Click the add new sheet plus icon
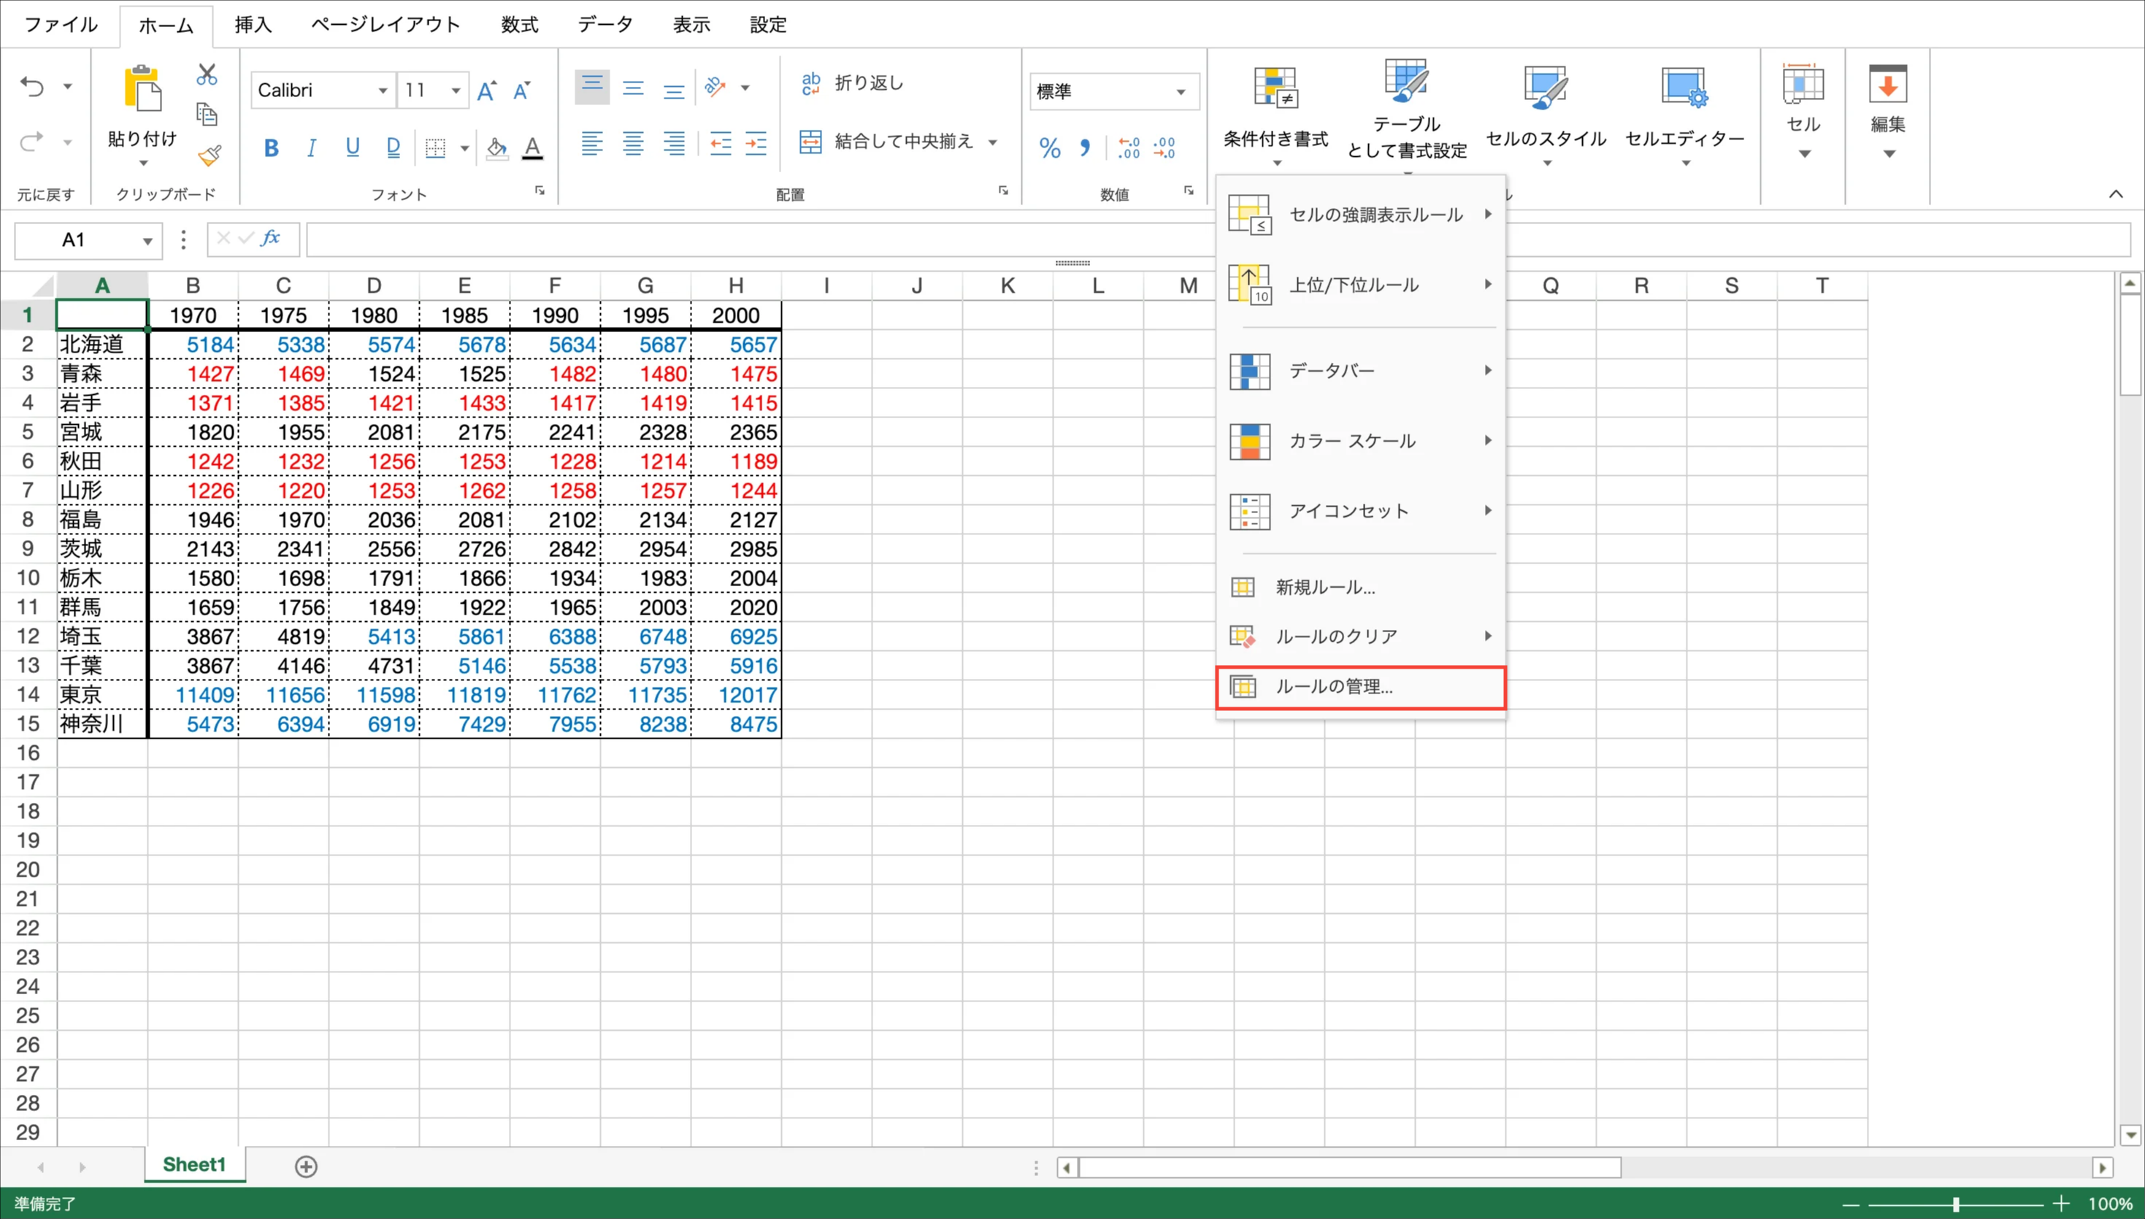The width and height of the screenshot is (2145, 1219). (x=307, y=1166)
